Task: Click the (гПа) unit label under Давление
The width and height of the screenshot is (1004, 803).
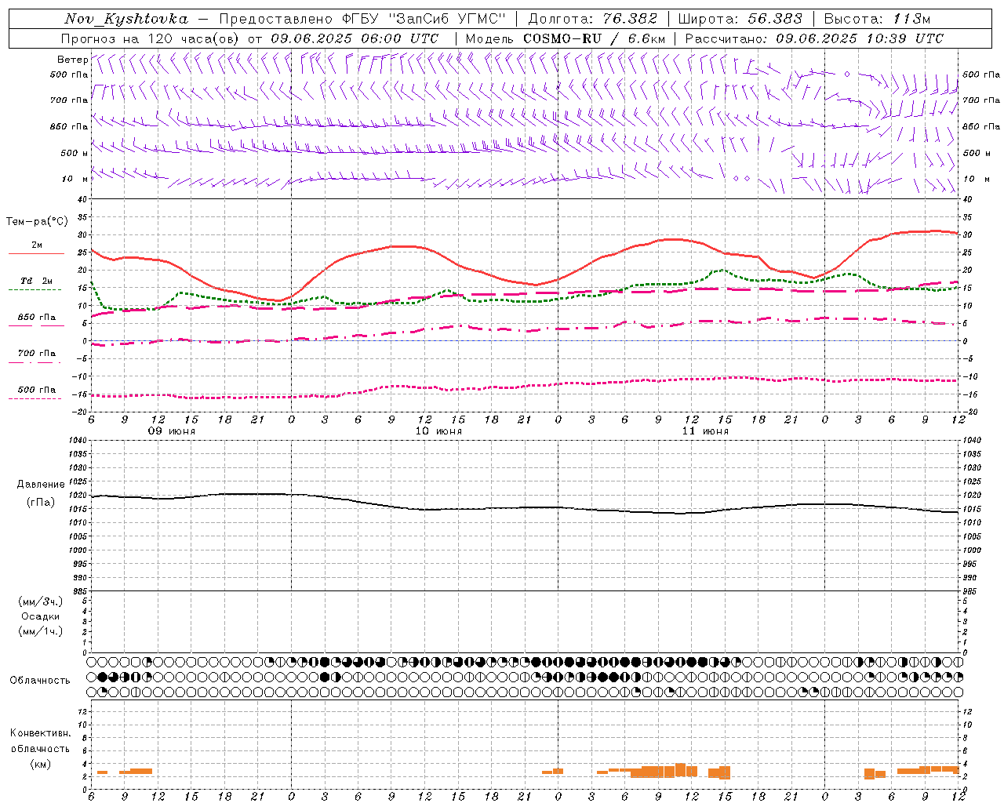Action: click(41, 502)
